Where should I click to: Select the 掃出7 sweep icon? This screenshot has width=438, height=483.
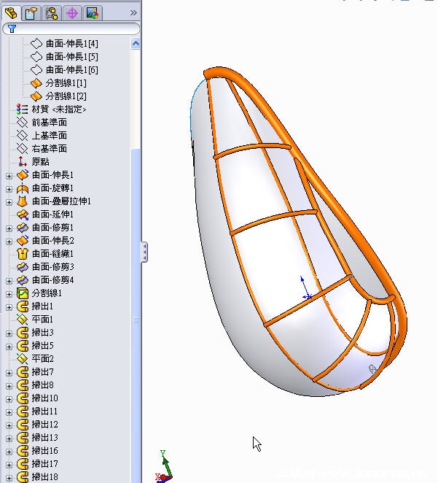23,372
